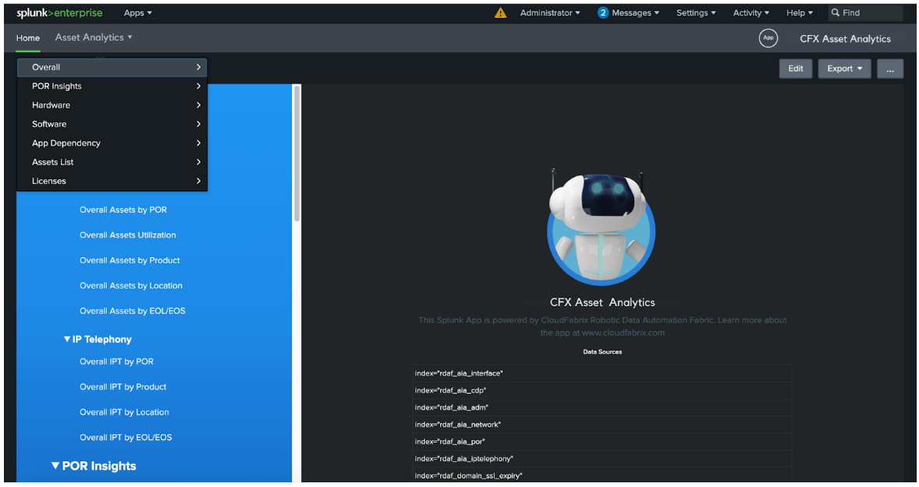The width and height of the screenshot is (919, 487).
Task: Collapse the IP Telephony section
Action: click(x=67, y=340)
